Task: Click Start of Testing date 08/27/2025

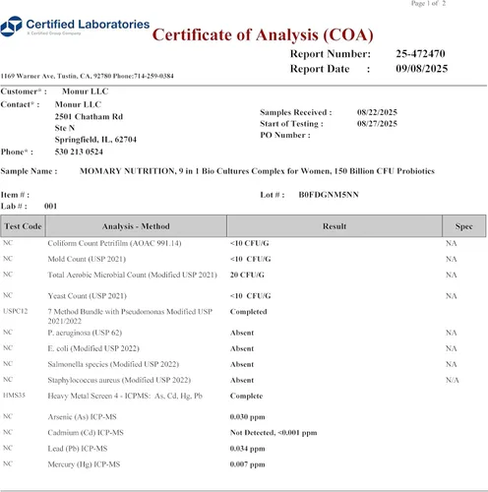Action: point(377,124)
